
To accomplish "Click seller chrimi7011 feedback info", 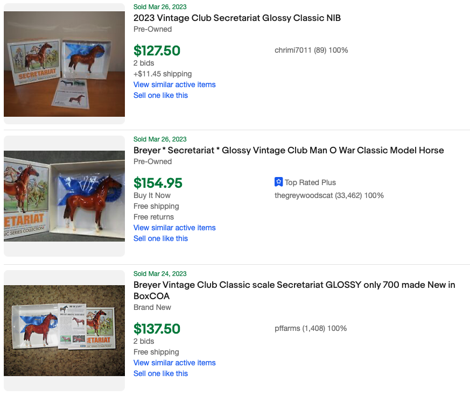I will [x=311, y=51].
